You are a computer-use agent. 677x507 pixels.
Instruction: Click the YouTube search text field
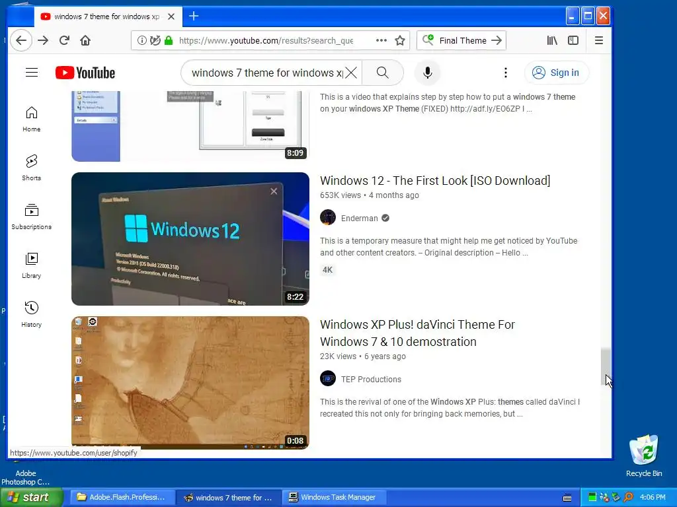point(266,73)
